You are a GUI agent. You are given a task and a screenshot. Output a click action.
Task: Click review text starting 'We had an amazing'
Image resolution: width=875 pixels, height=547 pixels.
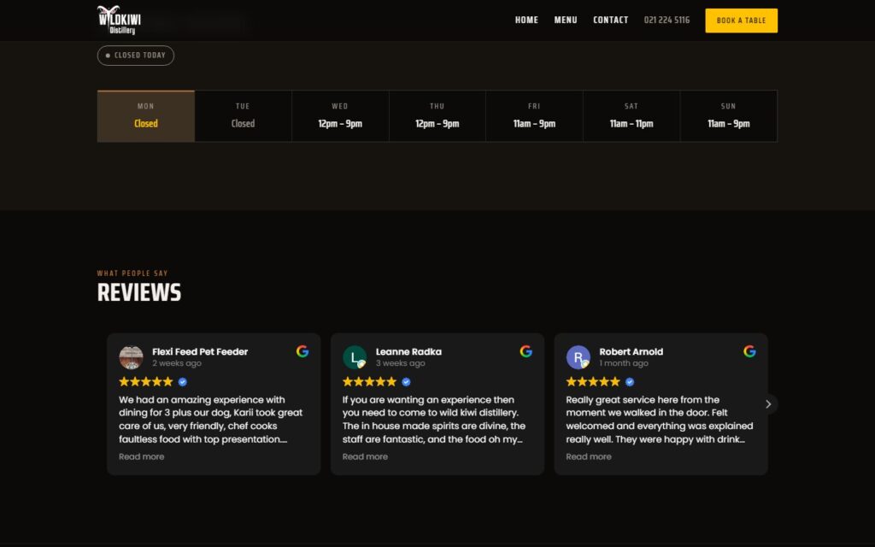(x=210, y=420)
